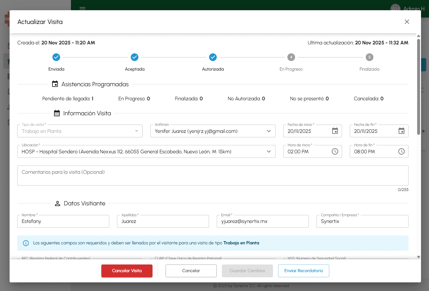Click the Apellidos field with Juarez
The image size is (429, 291).
point(163,221)
